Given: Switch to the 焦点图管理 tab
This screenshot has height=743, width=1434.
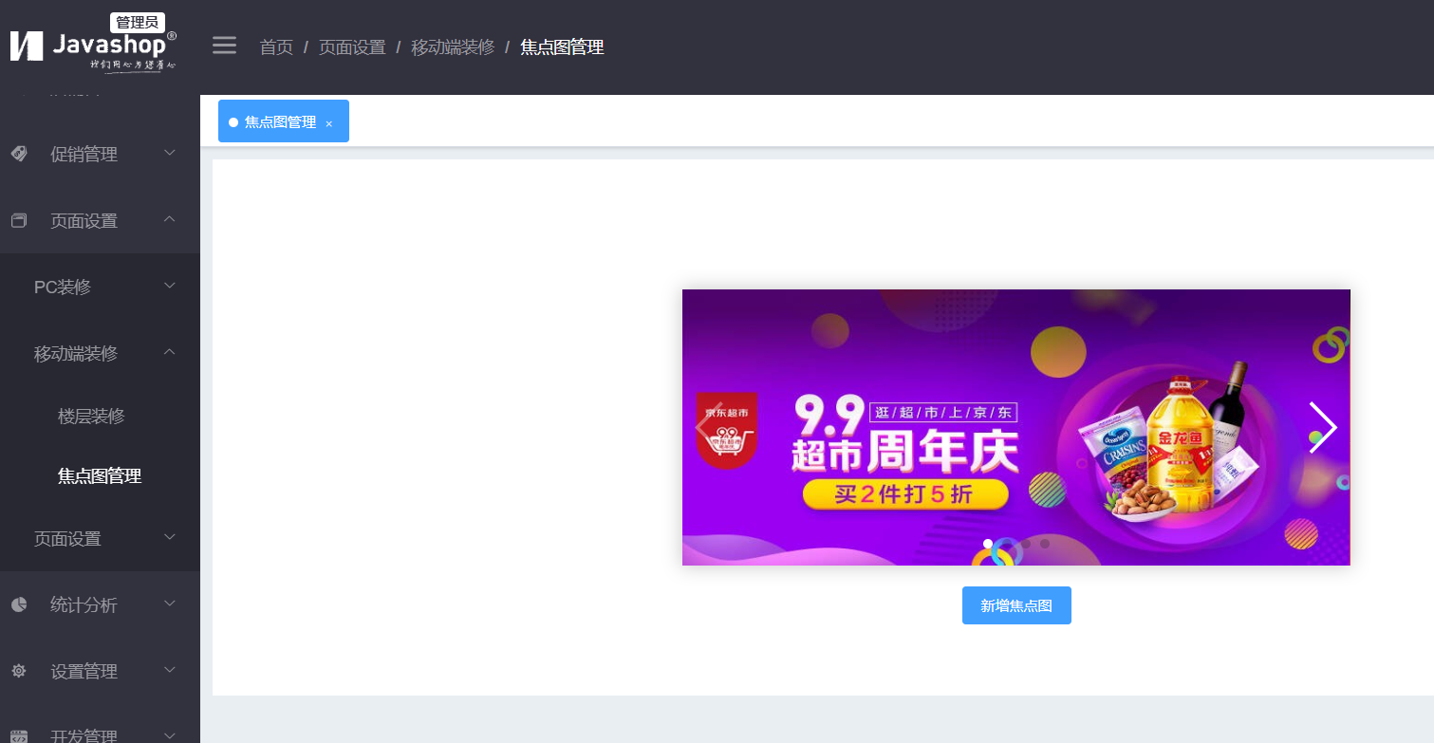Looking at the screenshot, I should click(x=284, y=121).
